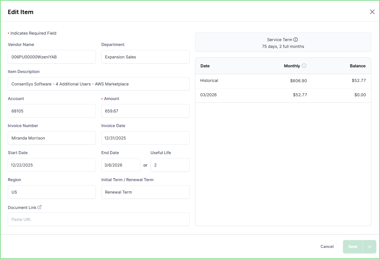Screen dimensions: 380x259
Task: Open the Region field US
Action: (x=52, y=192)
